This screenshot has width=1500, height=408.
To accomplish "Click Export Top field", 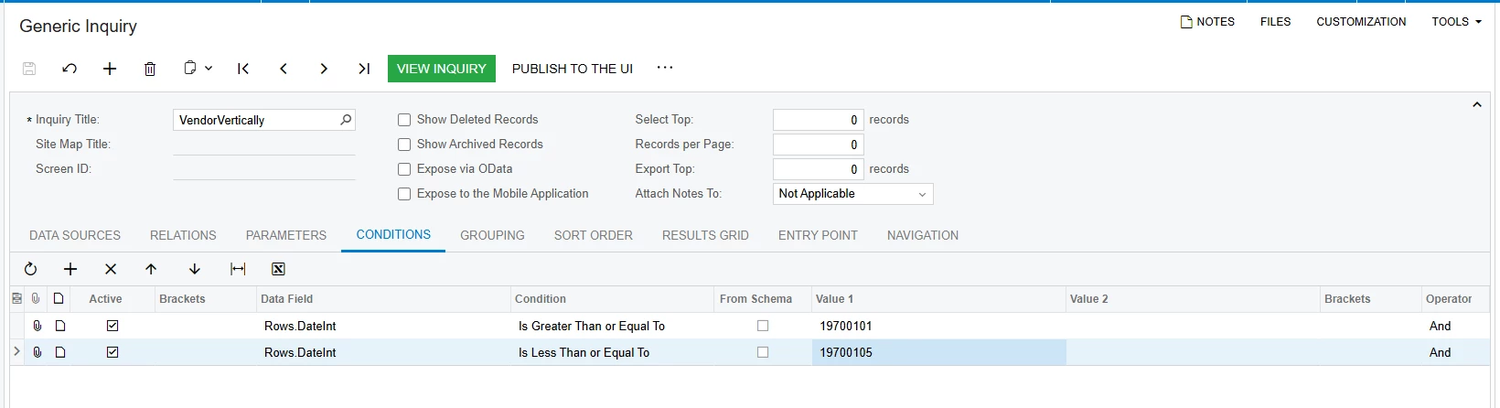I will click(818, 169).
